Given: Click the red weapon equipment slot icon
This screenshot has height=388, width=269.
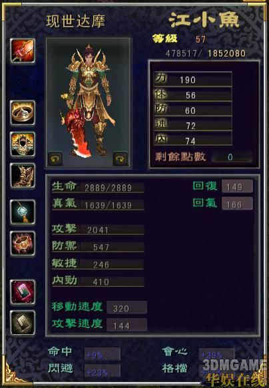Looking at the screenshot, I should (x=23, y=51).
